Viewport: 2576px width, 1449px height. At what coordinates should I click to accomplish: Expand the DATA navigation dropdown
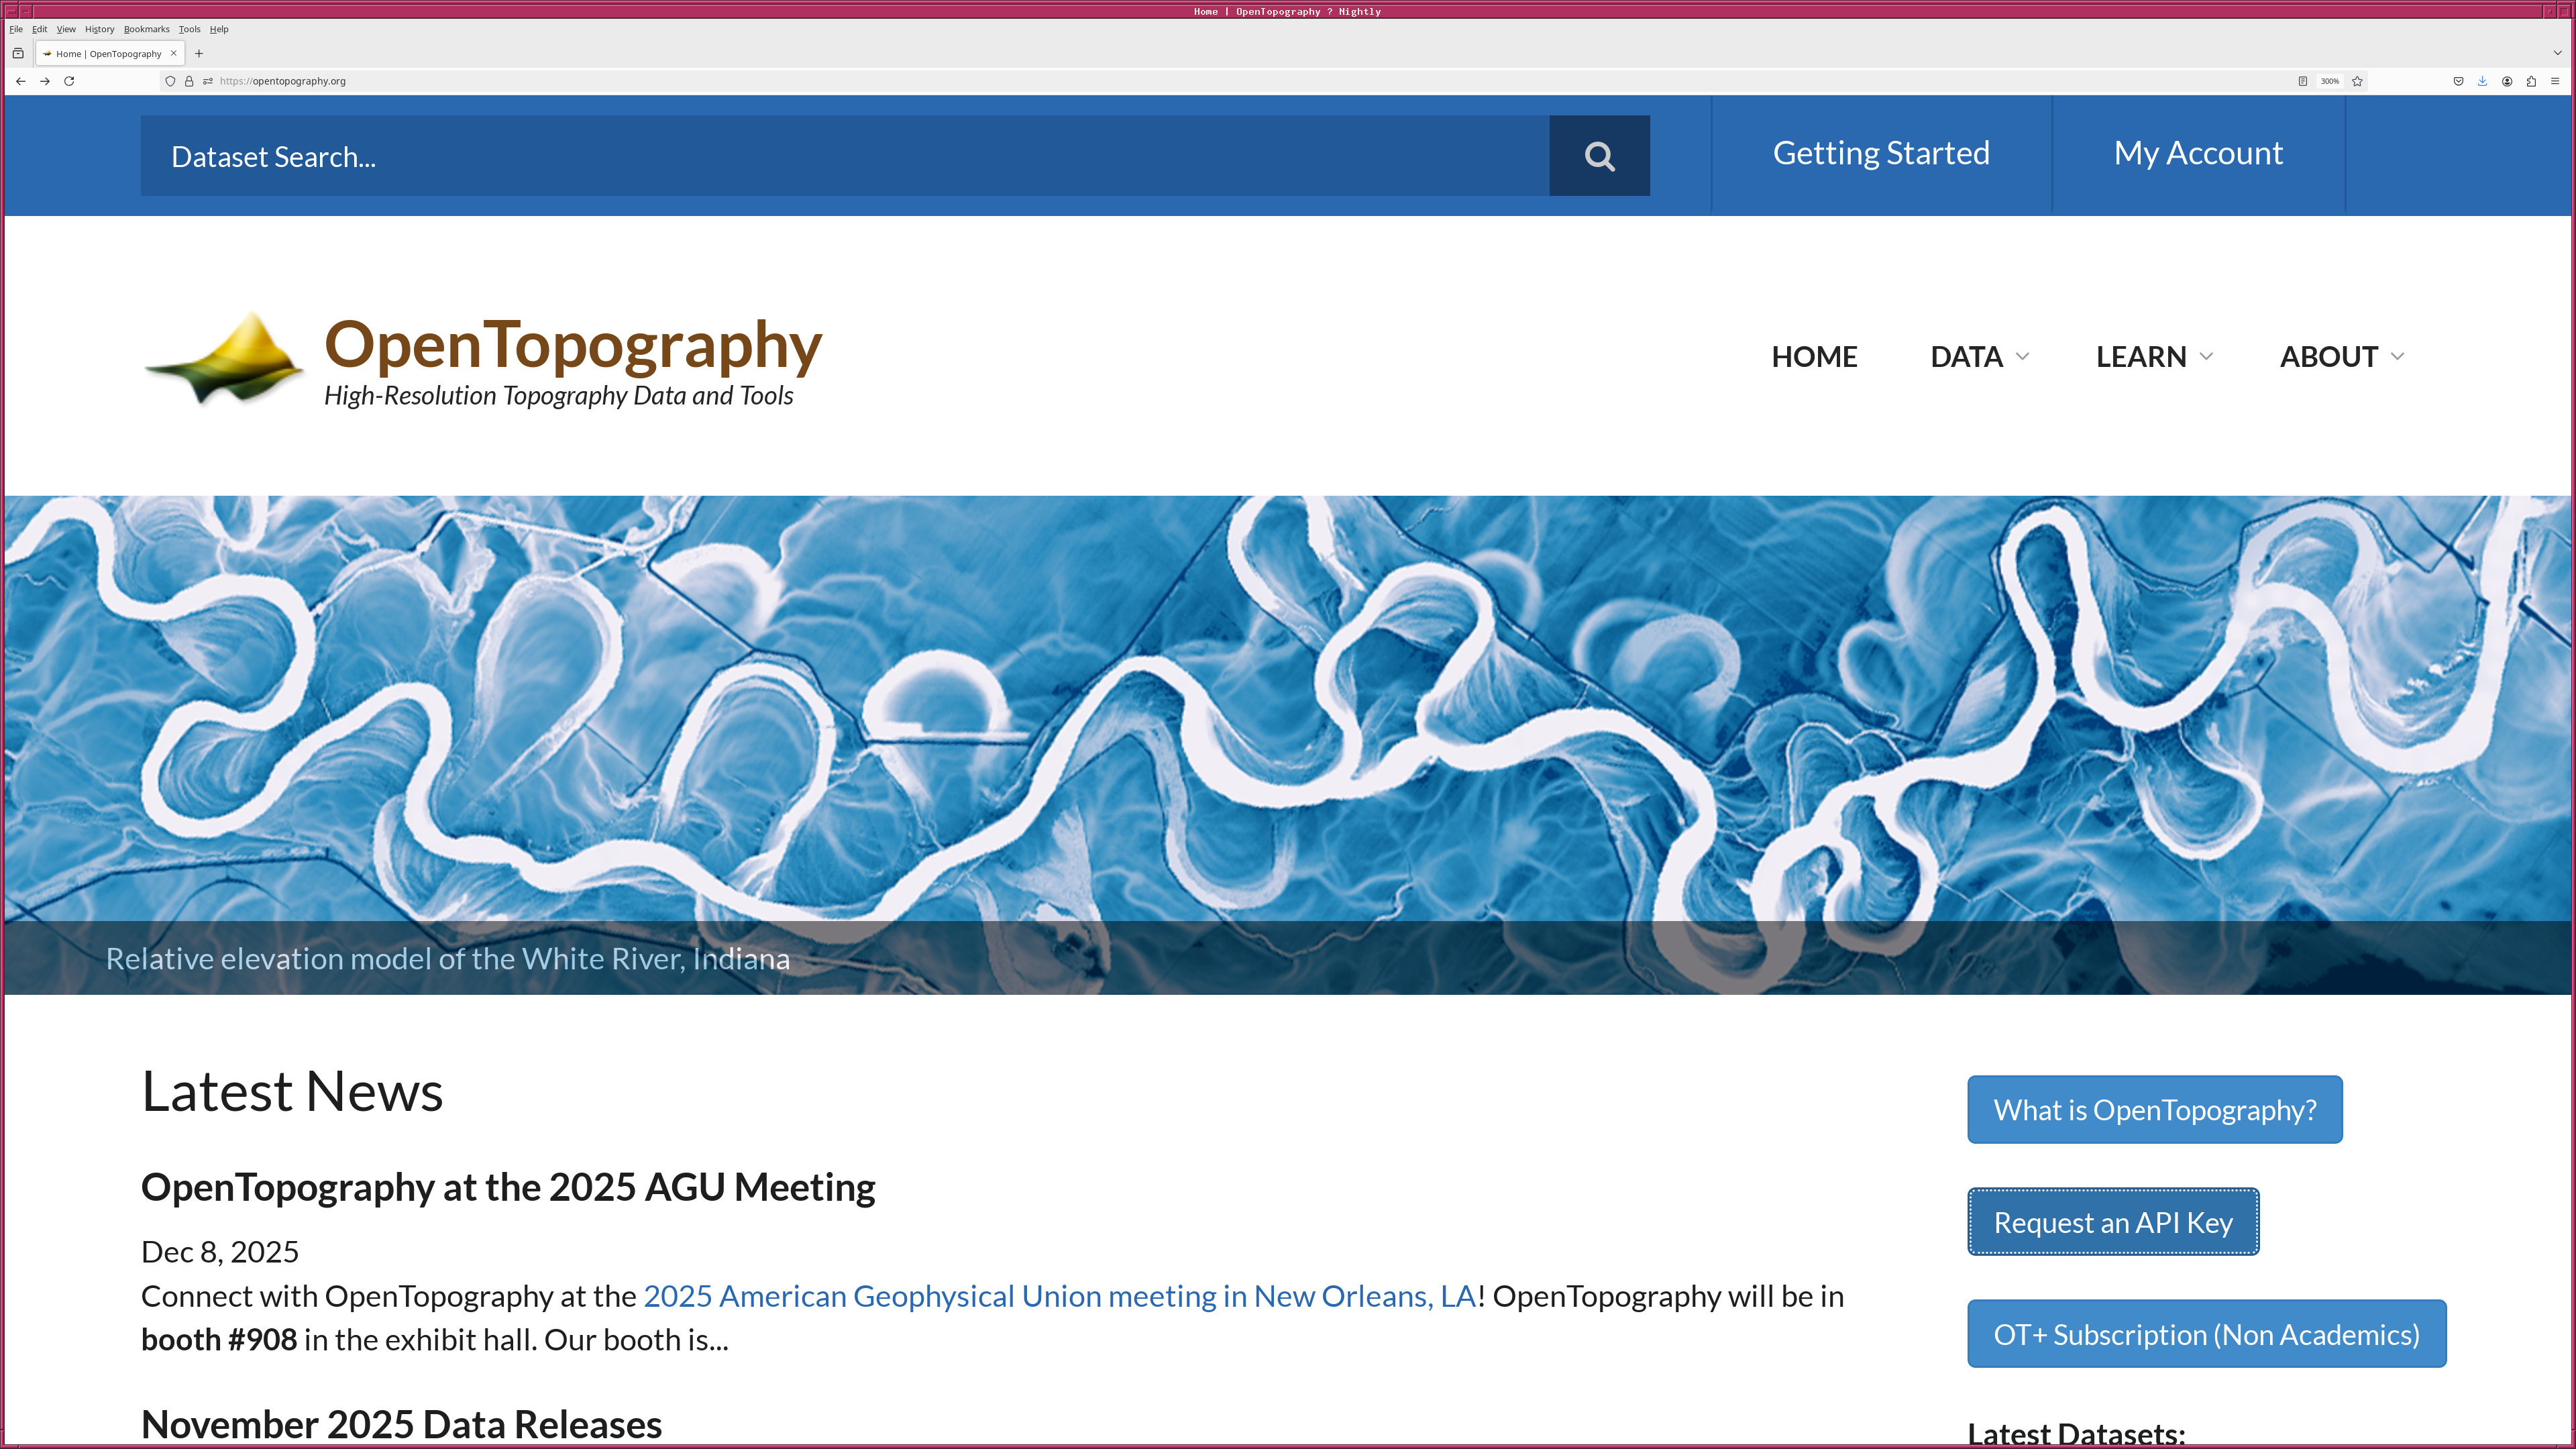[1977, 356]
